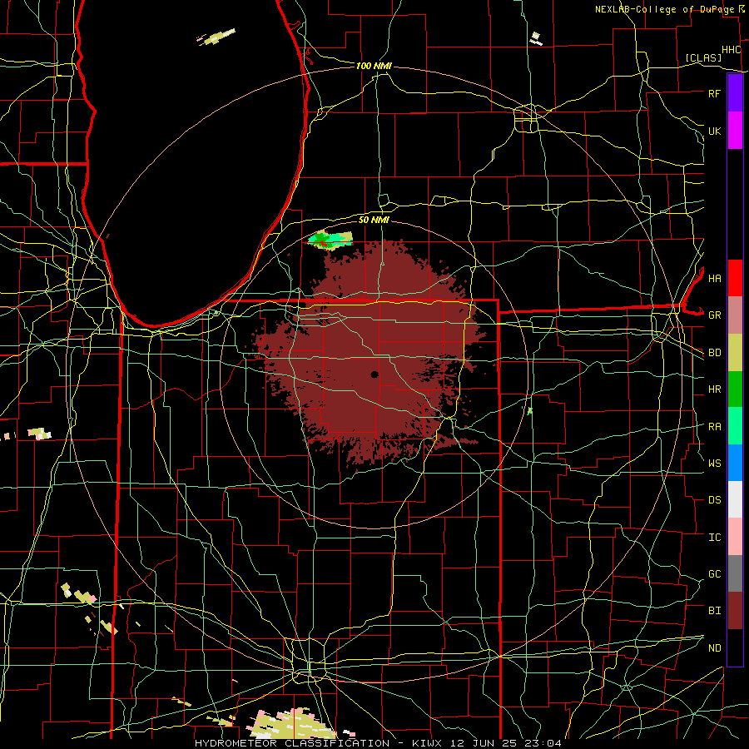The image size is (749, 749).
Task: Click the DS white legend color swatch
Action: pyautogui.click(x=735, y=499)
